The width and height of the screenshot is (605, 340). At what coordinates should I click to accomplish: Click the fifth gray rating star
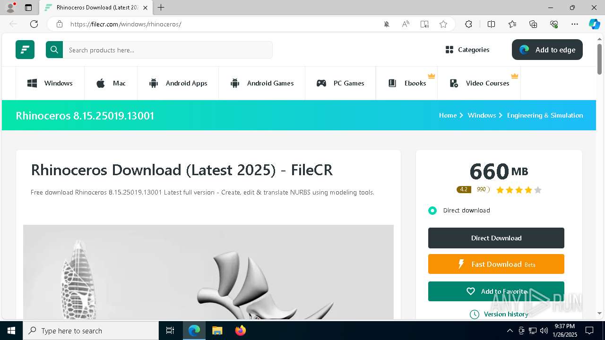click(537, 190)
